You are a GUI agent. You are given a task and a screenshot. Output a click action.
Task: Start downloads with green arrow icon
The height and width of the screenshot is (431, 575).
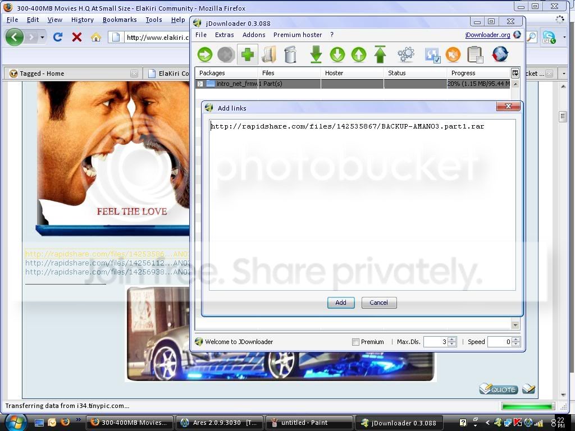204,54
